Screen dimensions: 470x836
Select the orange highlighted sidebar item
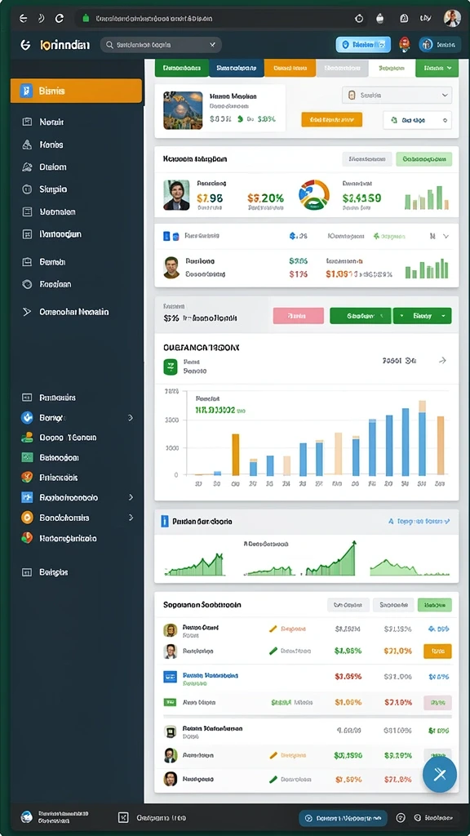[x=76, y=91]
